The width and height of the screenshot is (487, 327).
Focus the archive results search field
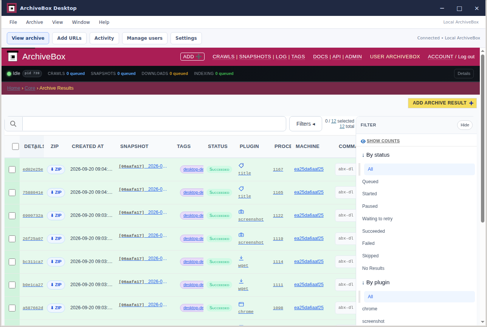coord(154,124)
